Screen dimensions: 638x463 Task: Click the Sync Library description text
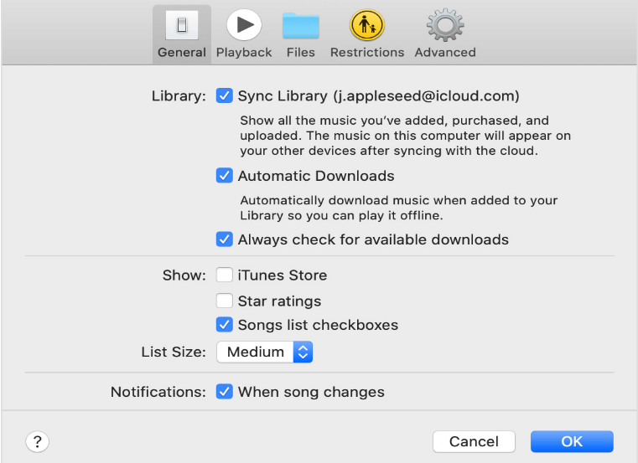pyautogui.click(x=405, y=136)
